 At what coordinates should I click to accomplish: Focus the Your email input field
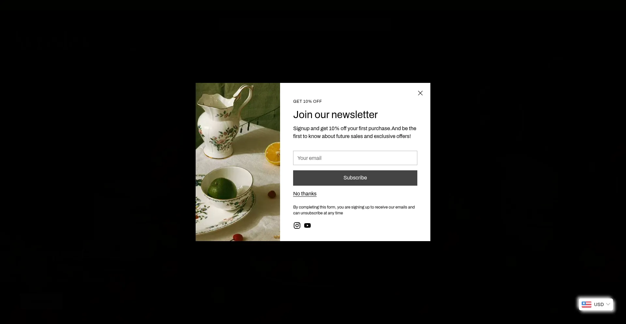coord(355,158)
